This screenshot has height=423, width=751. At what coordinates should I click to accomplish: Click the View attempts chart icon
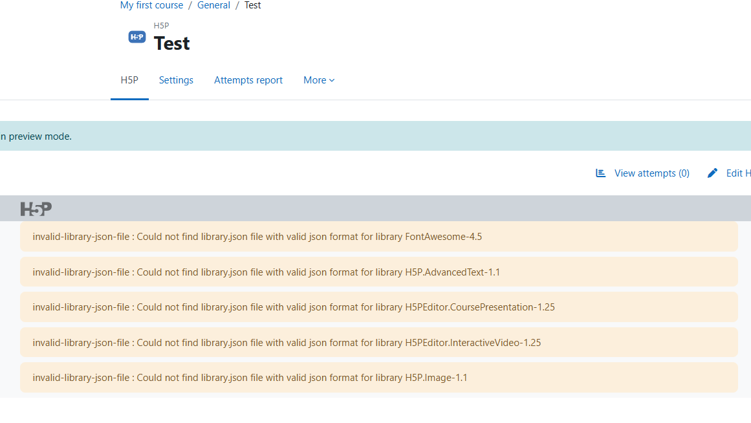point(601,173)
